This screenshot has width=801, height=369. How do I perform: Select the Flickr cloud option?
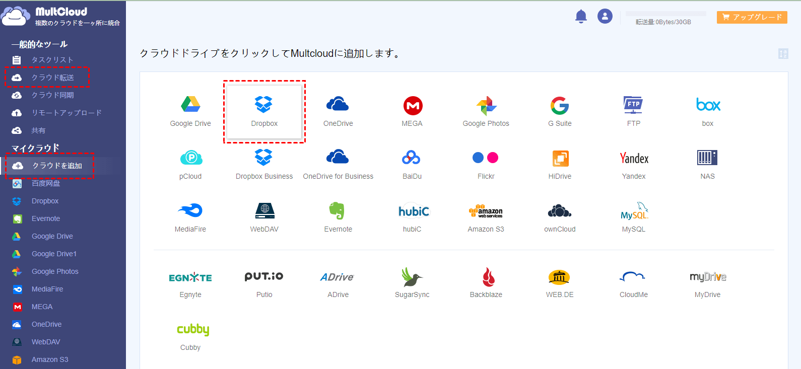click(x=486, y=165)
